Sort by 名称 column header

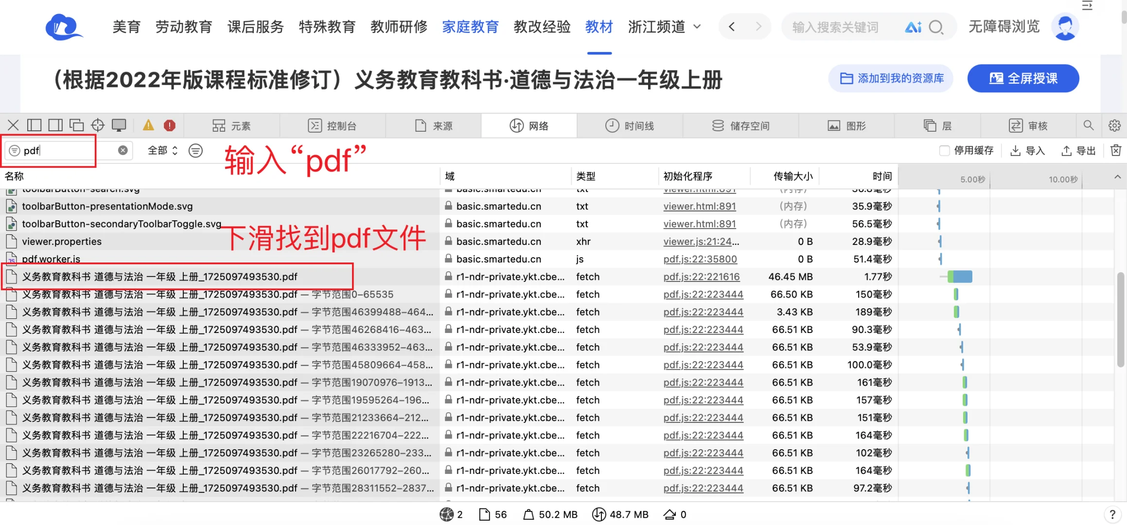click(220, 176)
